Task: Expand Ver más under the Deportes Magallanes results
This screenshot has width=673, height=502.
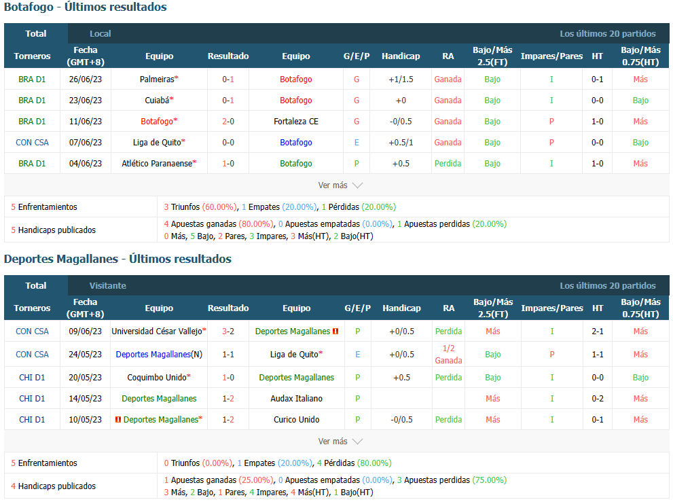Action: (340, 441)
